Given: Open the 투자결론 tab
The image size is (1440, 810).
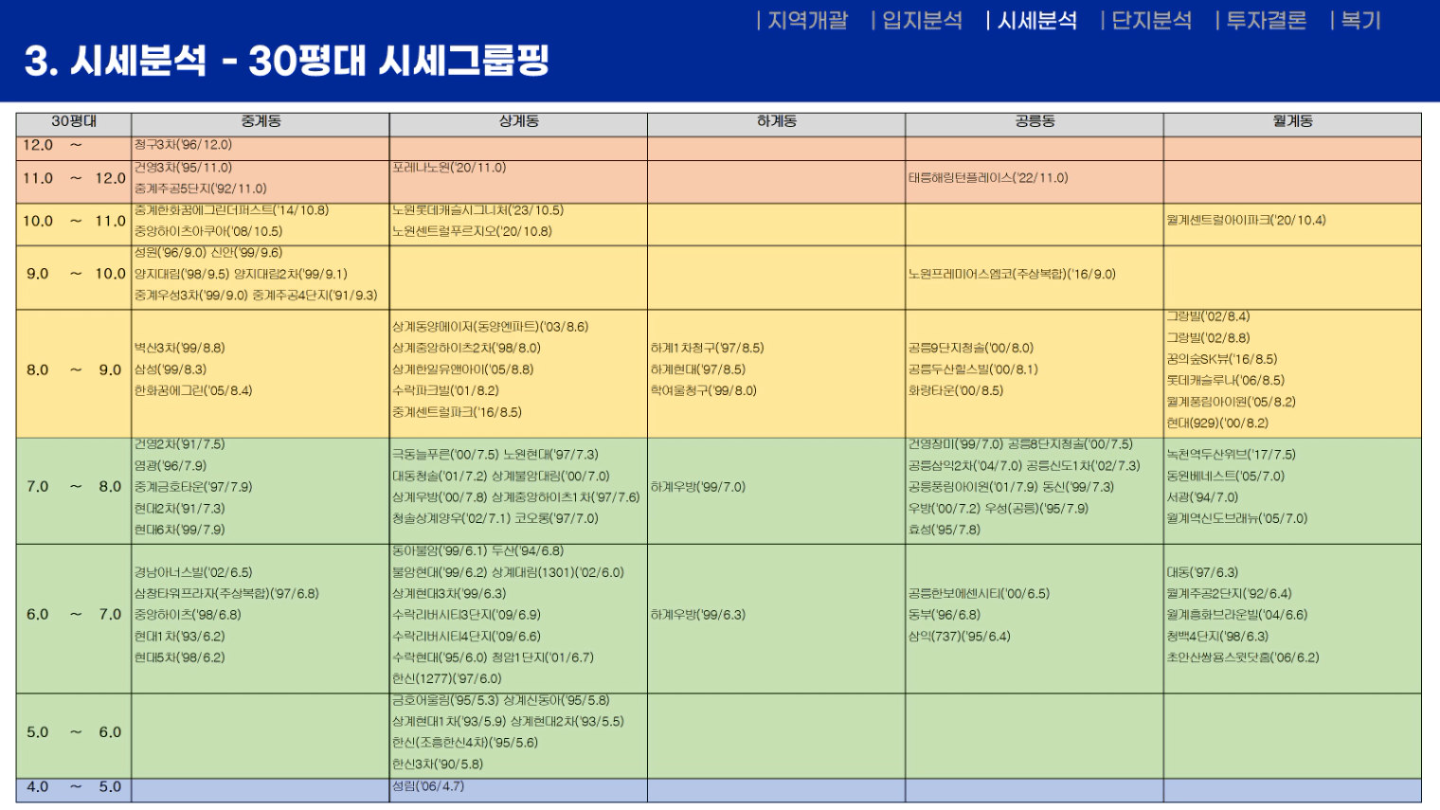Looking at the screenshot, I should (x=1266, y=21).
